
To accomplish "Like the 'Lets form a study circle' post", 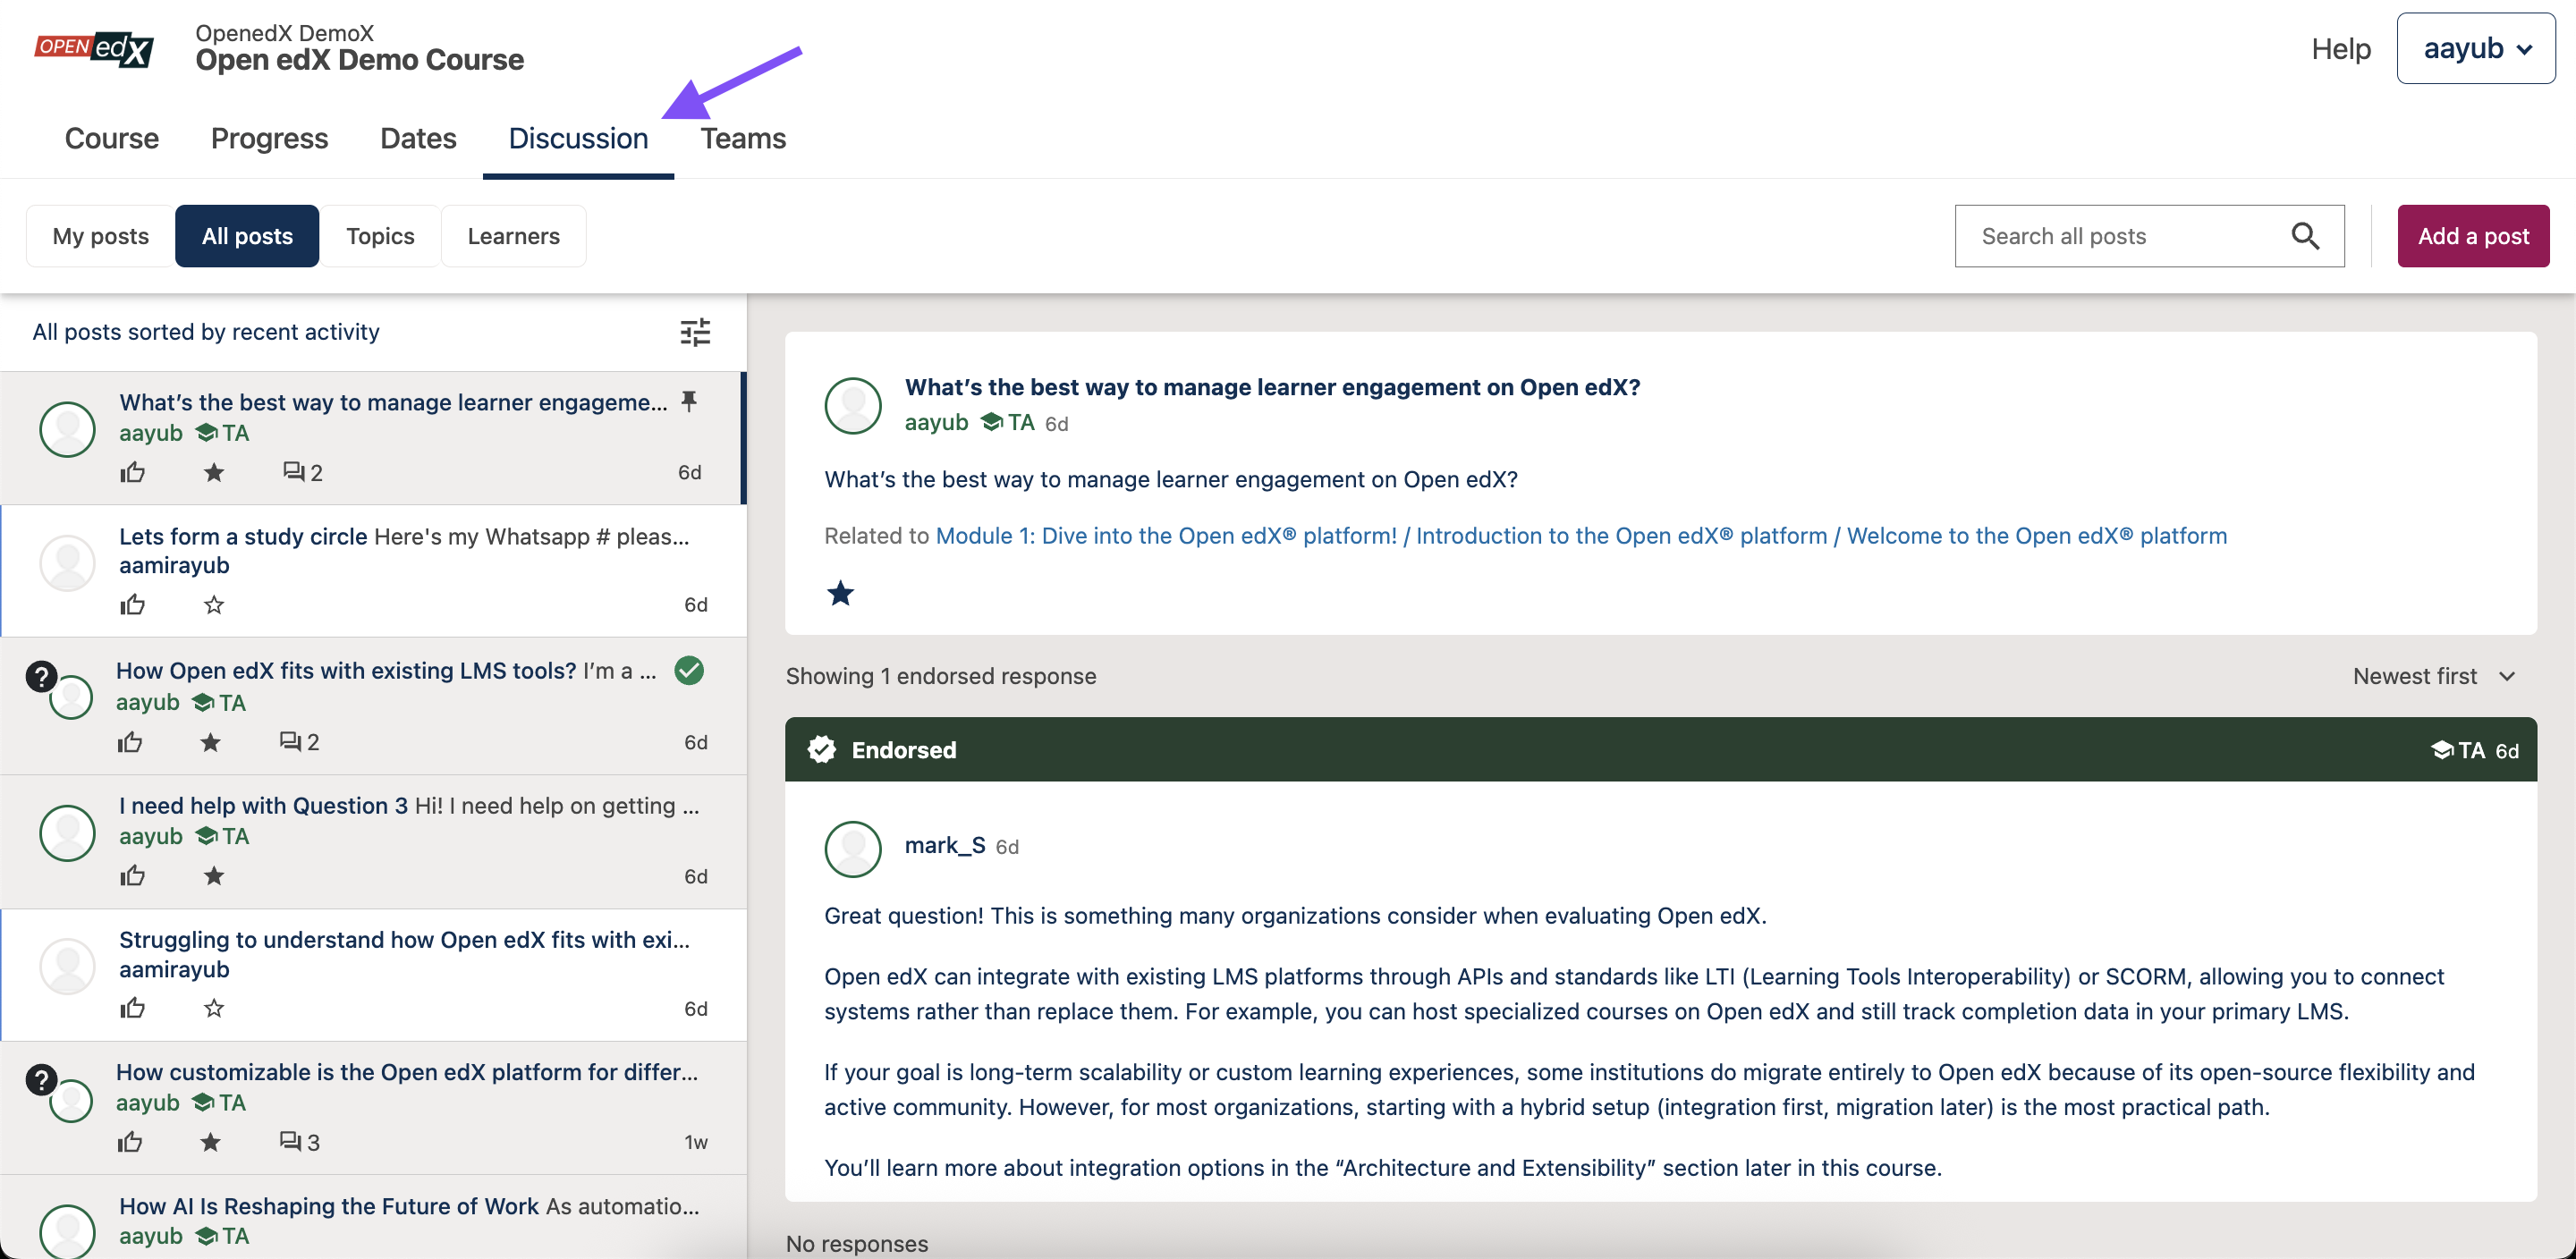I will tap(133, 604).
